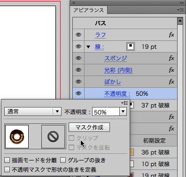Screen dimensions: 186x177
Task: Click the fx icon on the スポンジ row
Action: (x=171, y=58)
